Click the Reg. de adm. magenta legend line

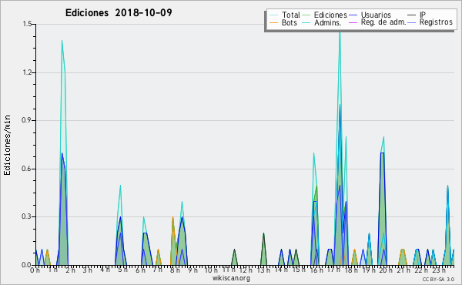pos(353,22)
